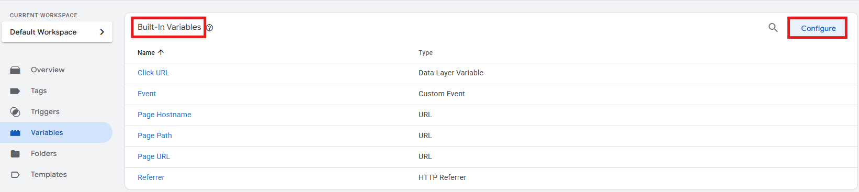The height and width of the screenshot is (192, 859).
Task: Select the HTTP Referrer type cell
Action: [x=442, y=177]
